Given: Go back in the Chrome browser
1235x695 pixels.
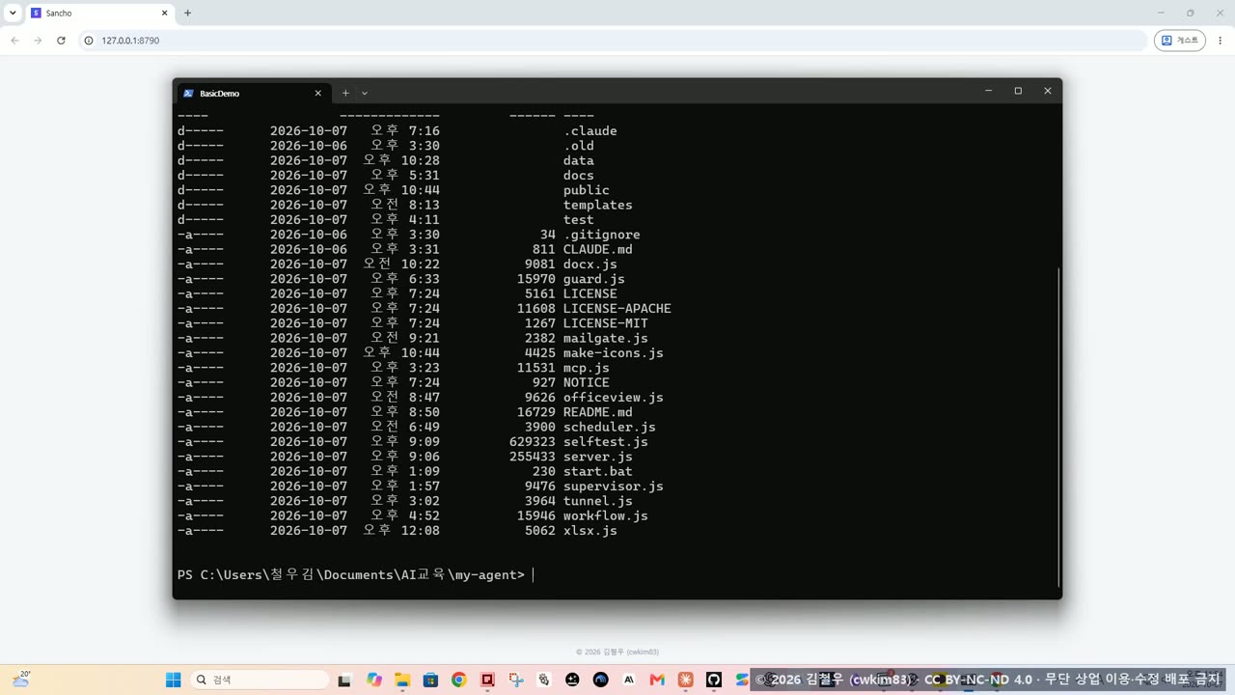Looking at the screenshot, I should click(14, 41).
